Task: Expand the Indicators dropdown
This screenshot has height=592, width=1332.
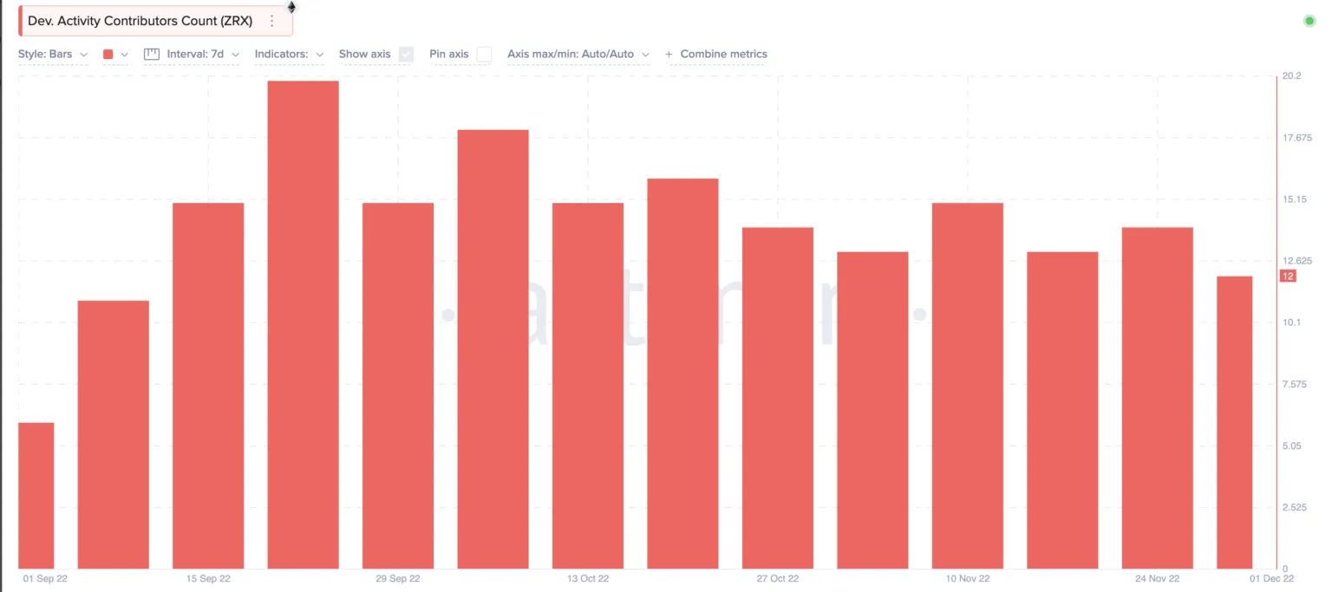Action: pos(289,54)
